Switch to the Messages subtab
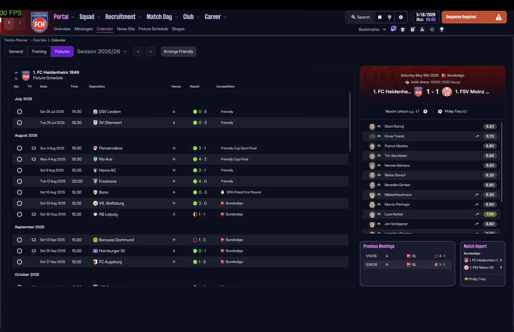The image size is (514, 332). (x=84, y=29)
